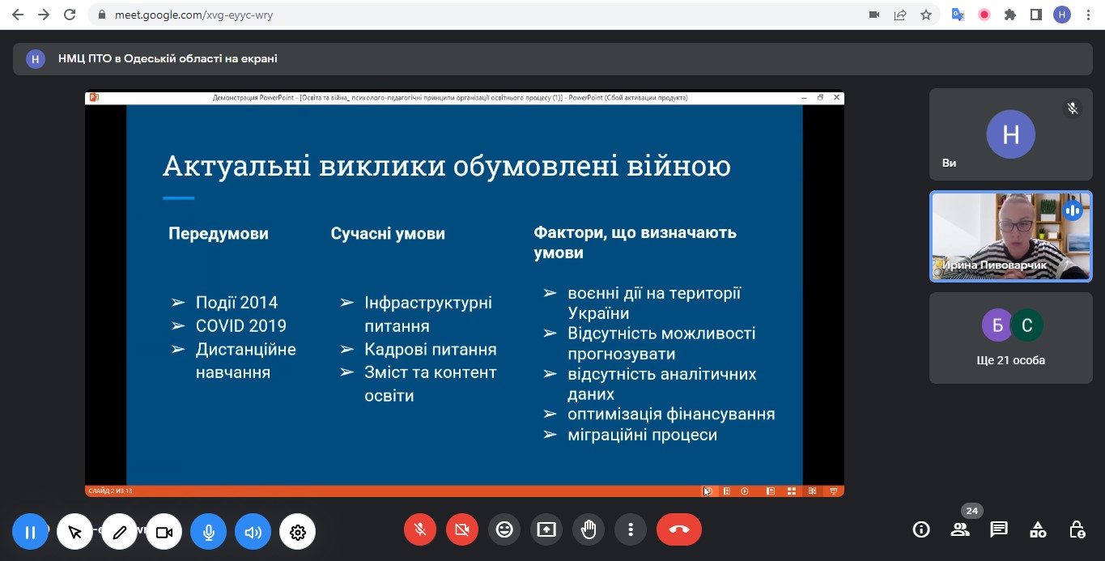Image resolution: width=1105 pixels, height=561 pixels.
Task: Pause the screen recording
Action: click(30, 532)
